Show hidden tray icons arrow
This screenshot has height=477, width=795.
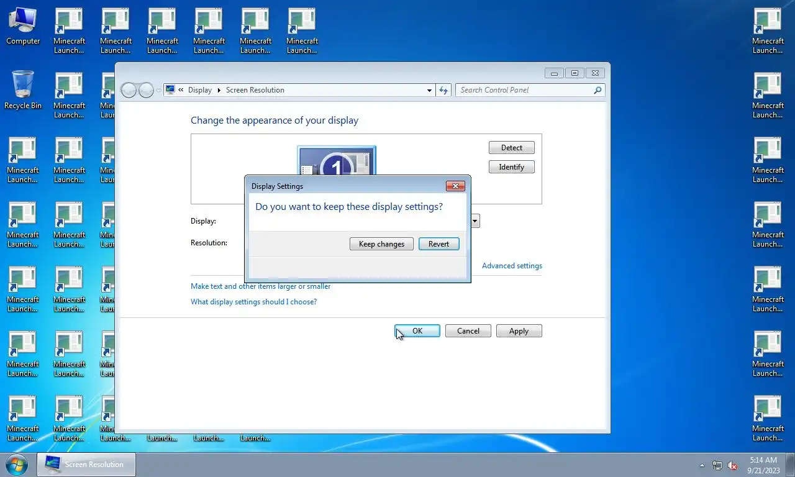pyautogui.click(x=702, y=465)
